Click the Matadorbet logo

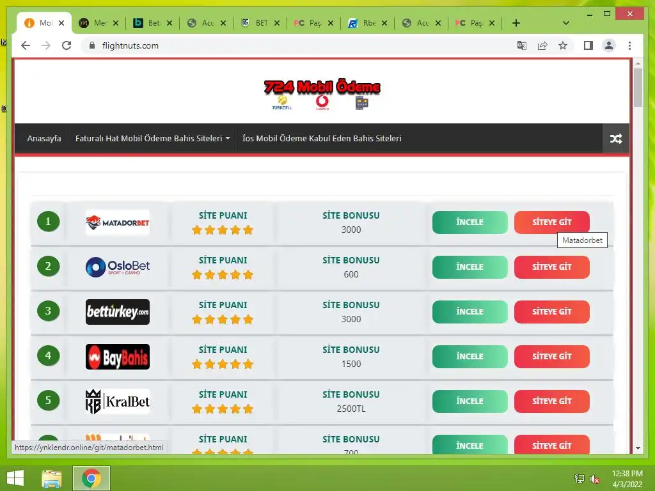coord(118,222)
